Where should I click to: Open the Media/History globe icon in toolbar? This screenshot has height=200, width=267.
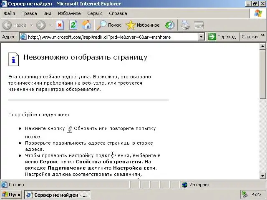170,25
